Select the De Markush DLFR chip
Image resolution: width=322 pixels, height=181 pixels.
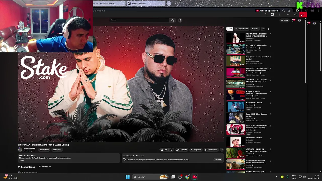point(242,29)
